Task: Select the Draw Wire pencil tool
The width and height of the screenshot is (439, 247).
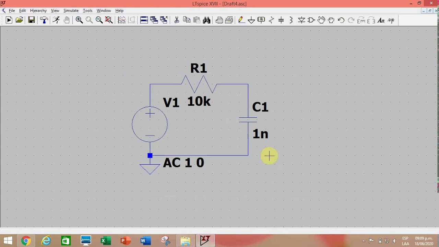Action: [241, 20]
